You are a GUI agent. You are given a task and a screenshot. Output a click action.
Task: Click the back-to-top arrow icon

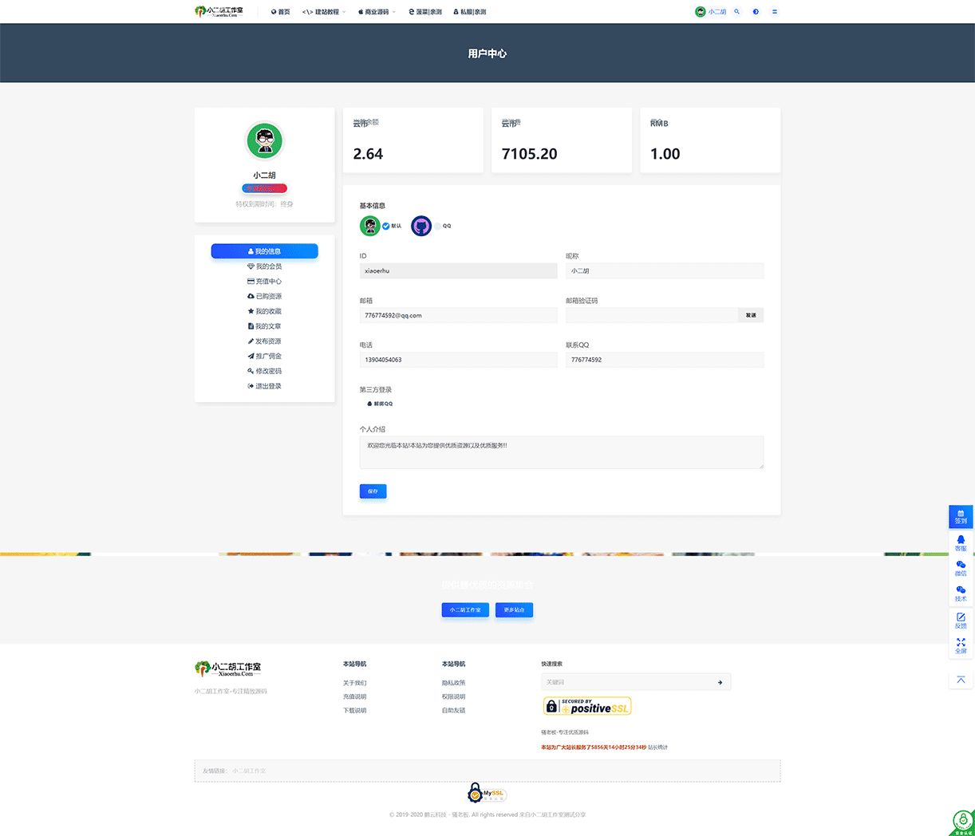(x=961, y=680)
